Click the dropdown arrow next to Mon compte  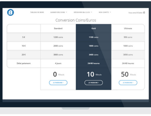(x=110, y=12)
